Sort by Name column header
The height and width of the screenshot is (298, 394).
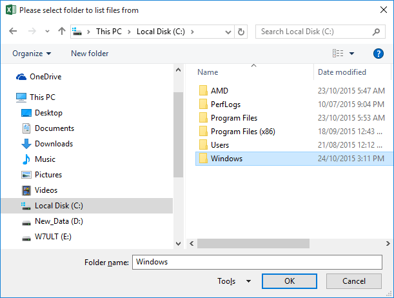click(x=208, y=72)
